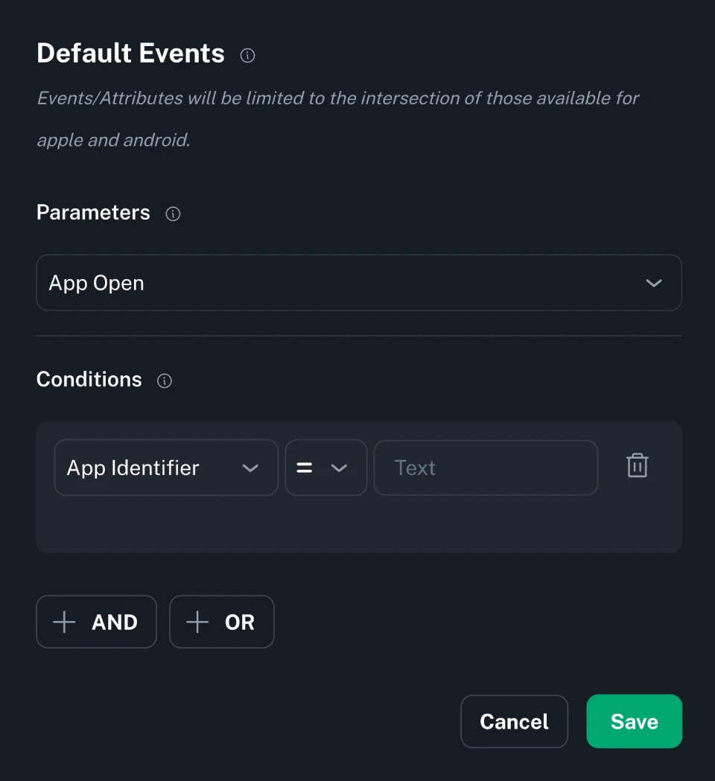Click the chevron inside the App Identifier selector
Viewport: 715px width, 781px height.
click(x=250, y=468)
